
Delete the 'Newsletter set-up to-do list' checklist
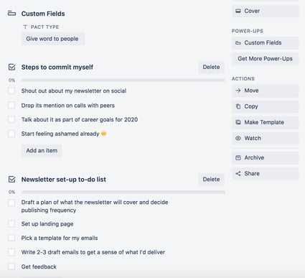point(211,180)
